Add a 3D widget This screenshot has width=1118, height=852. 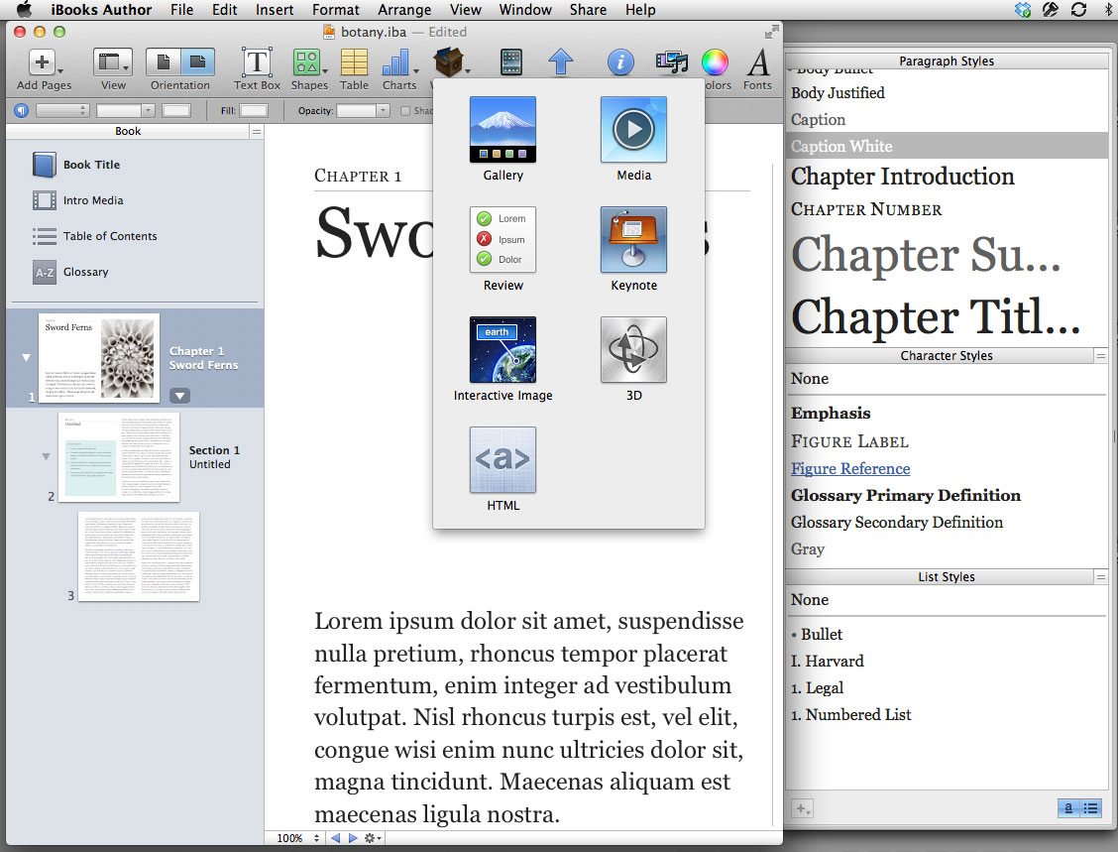click(633, 350)
